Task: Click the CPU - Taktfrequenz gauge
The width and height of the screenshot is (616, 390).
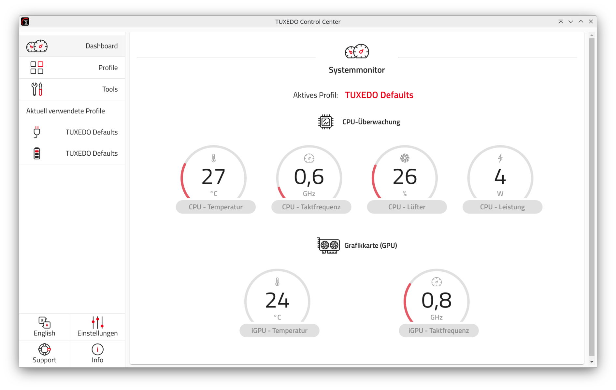Action: click(309, 175)
